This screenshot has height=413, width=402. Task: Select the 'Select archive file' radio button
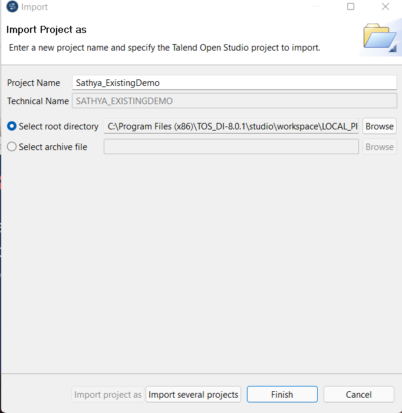12,146
